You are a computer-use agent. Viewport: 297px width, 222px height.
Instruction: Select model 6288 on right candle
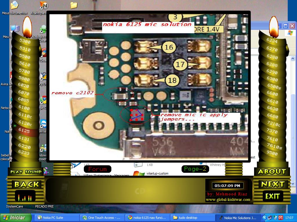click(x=272, y=64)
